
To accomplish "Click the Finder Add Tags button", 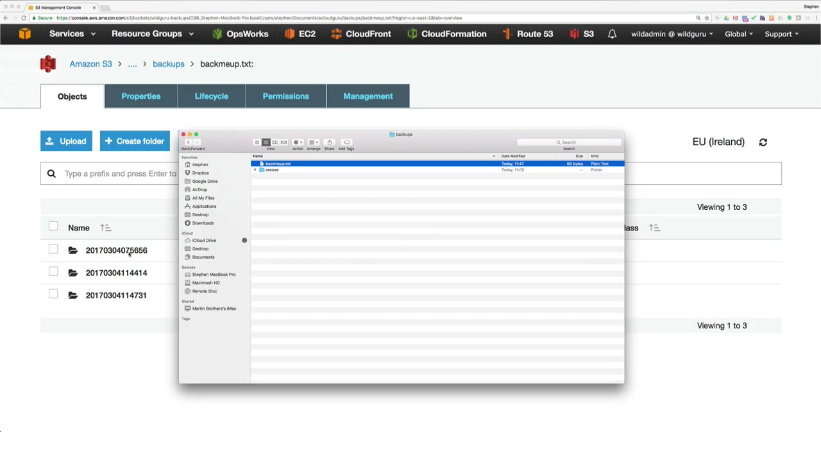I will (346, 142).
